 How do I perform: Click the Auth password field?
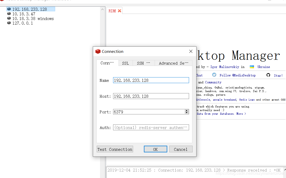[151, 127]
